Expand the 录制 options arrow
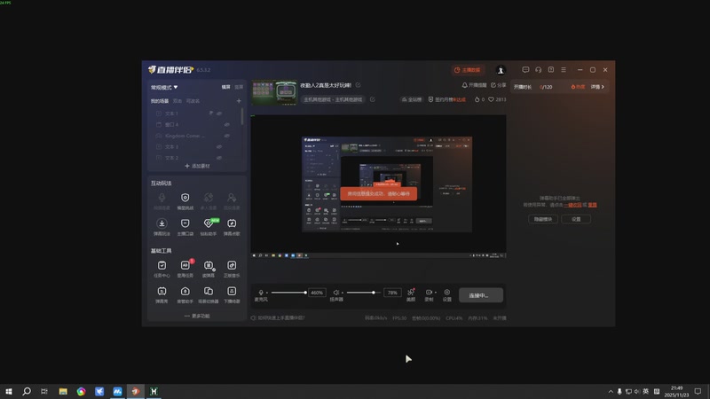The image size is (710, 399). pyautogui.click(x=435, y=293)
